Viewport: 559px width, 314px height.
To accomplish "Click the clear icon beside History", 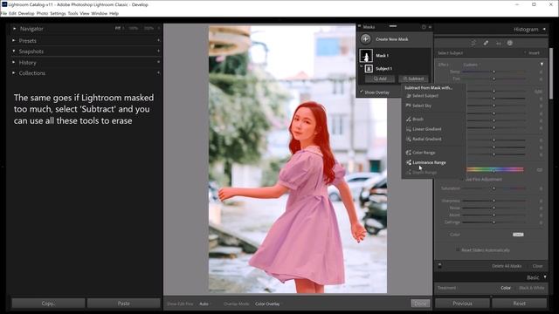I will (x=158, y=62).
